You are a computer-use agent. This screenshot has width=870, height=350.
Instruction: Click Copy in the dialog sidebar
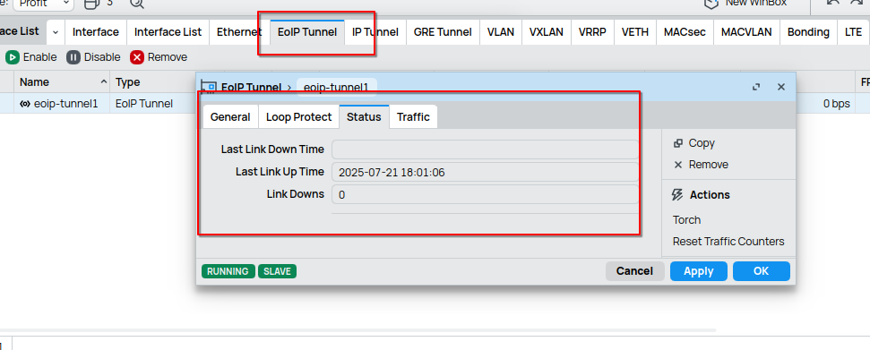coord(702,143)
